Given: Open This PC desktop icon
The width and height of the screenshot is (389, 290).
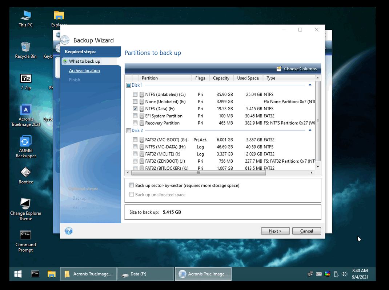Looking at the screenshot, I should coord(25,18).
